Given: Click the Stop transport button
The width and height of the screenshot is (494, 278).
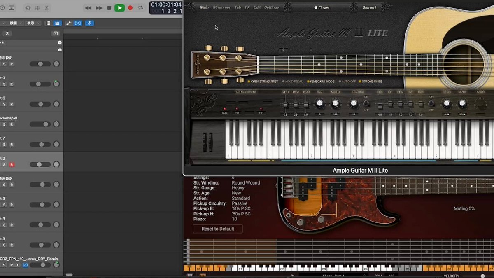Looking at the screenshot, I should 109,8.
